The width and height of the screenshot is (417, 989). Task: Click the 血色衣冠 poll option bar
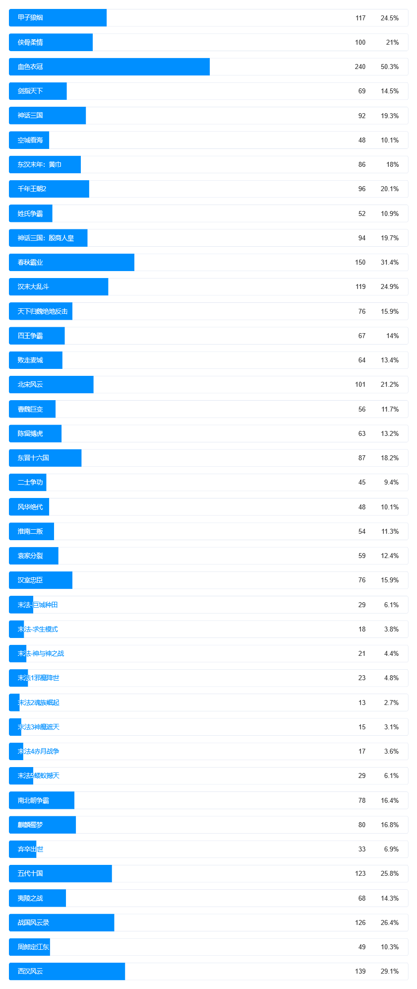(109, 67)
